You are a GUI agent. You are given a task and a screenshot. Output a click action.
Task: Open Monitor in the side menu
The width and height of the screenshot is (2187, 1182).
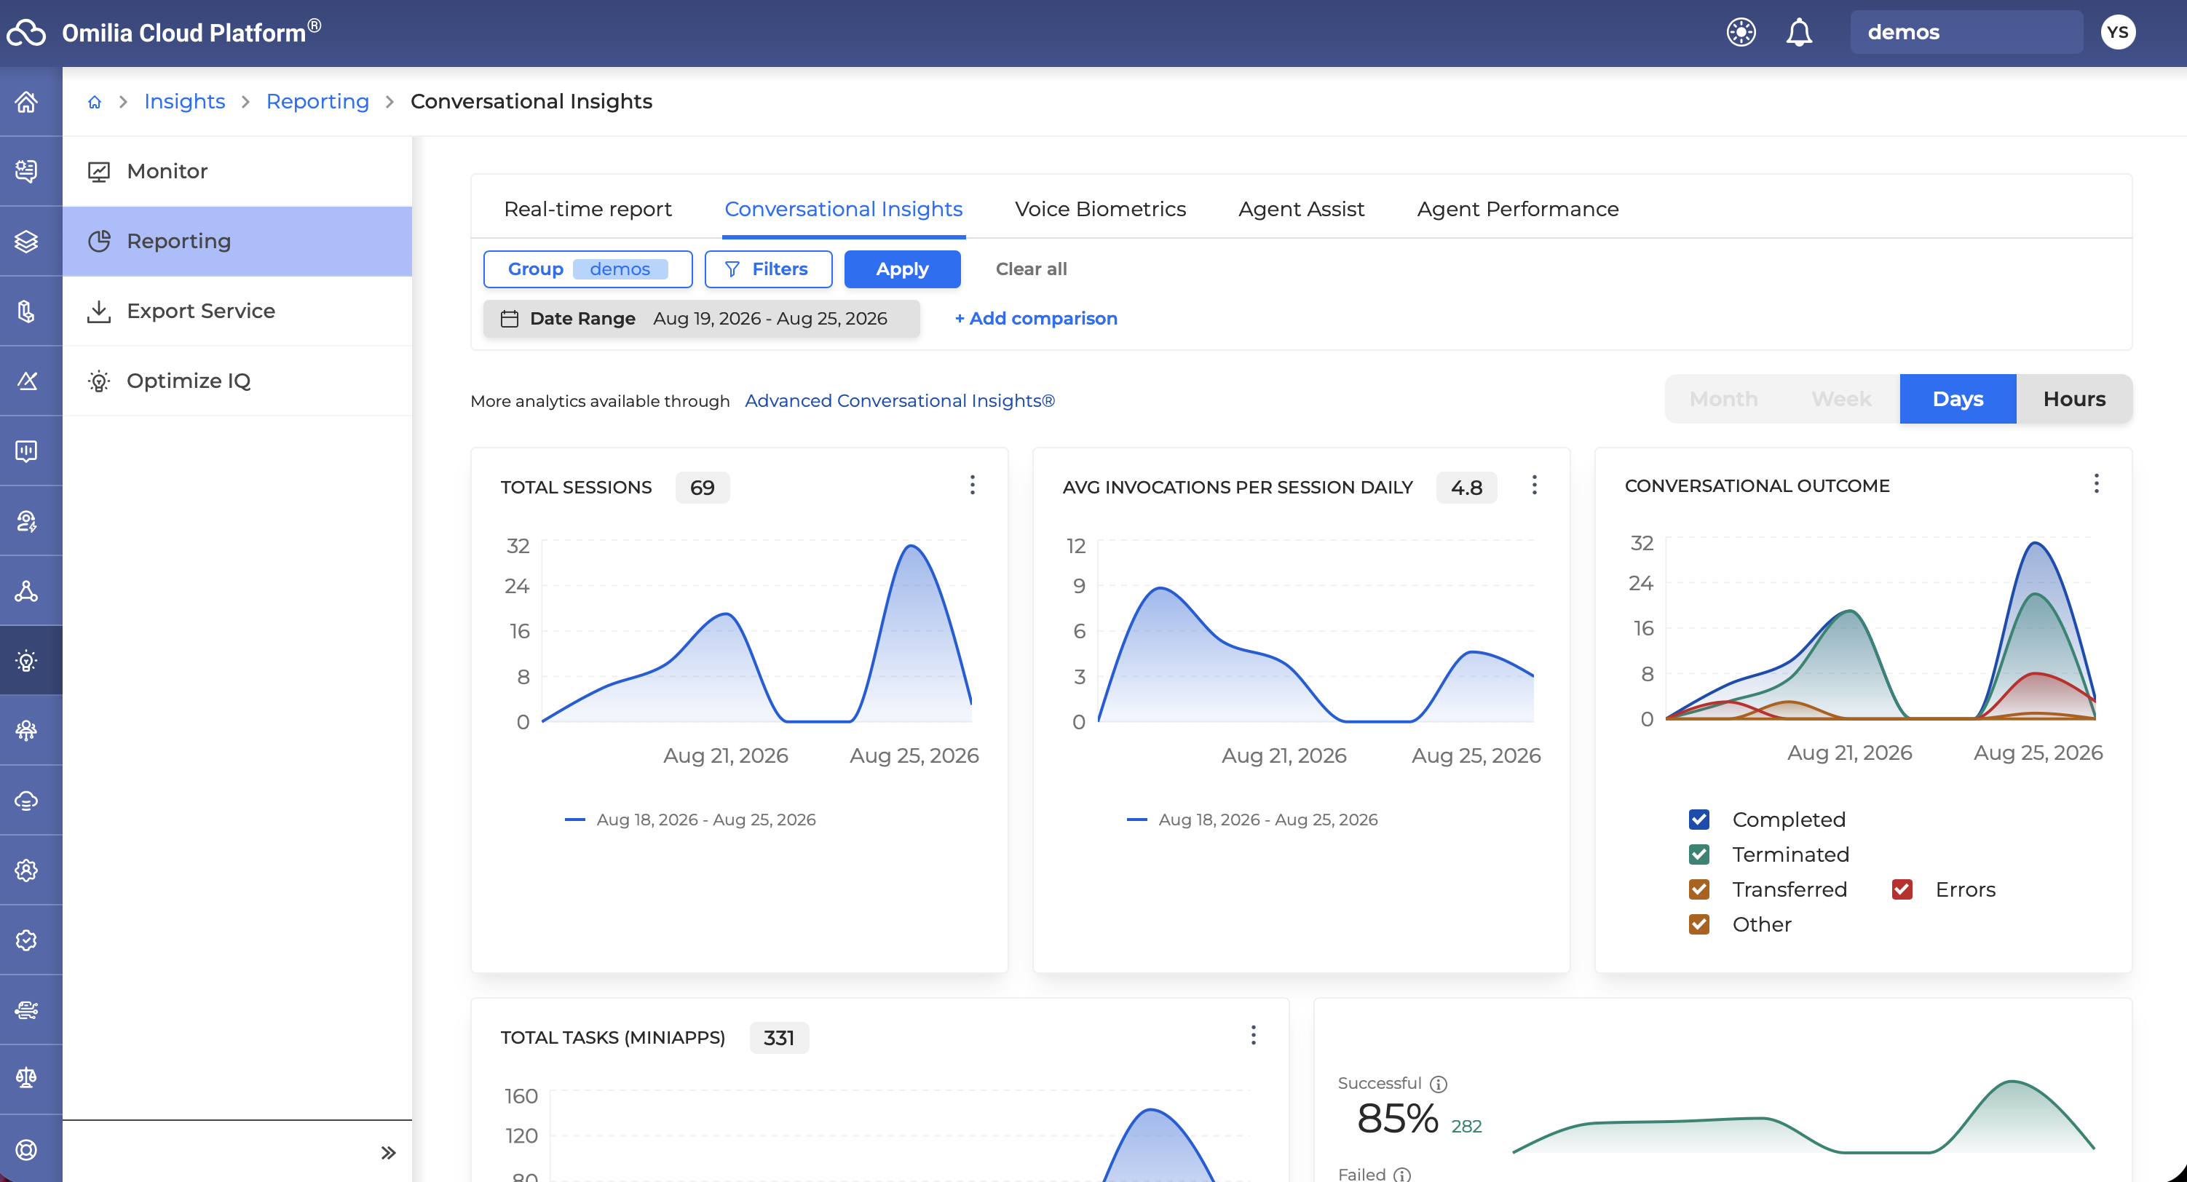tap(237, 171)
